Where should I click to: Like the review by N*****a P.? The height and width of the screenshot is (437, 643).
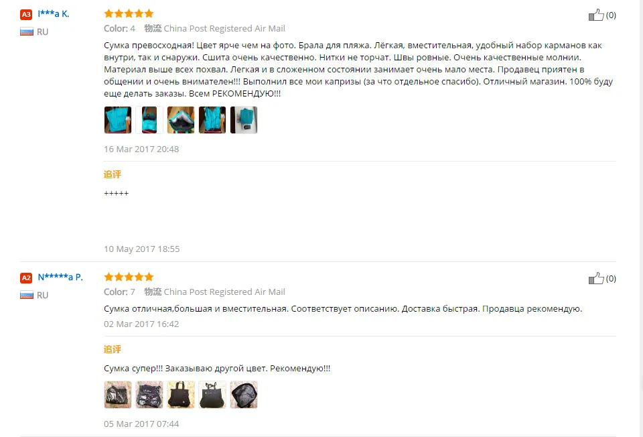596,279
